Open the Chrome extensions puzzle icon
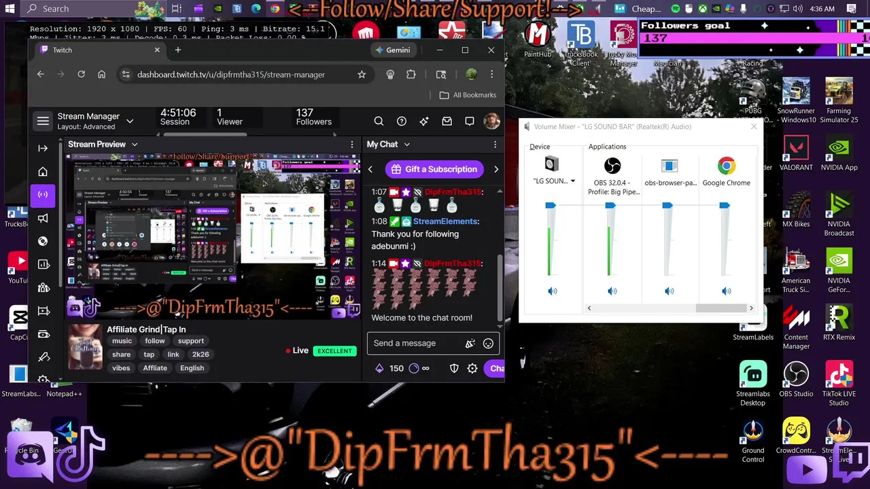 pyautogui.click(x=411, y=74)
